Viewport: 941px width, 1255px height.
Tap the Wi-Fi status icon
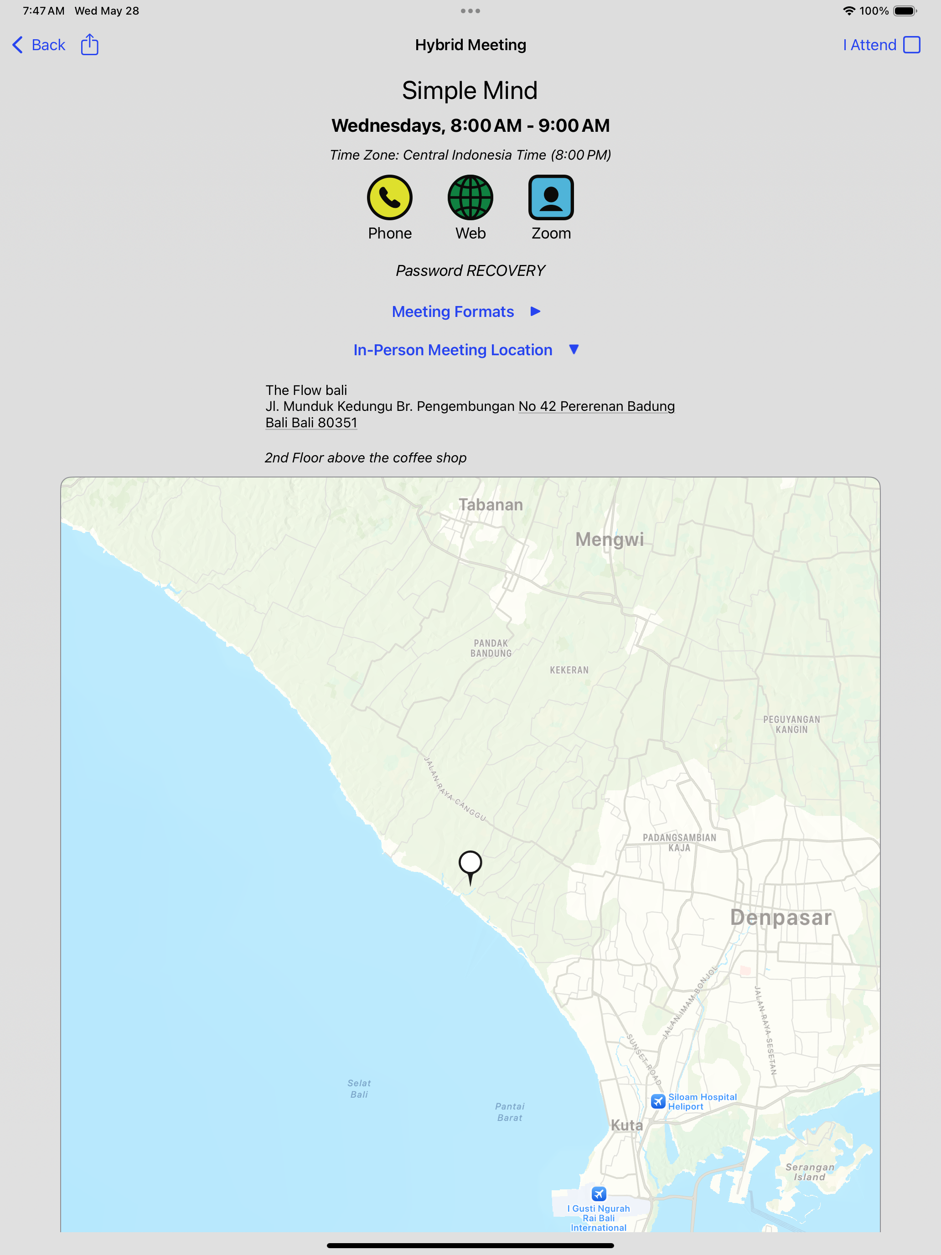click(848, 11)
